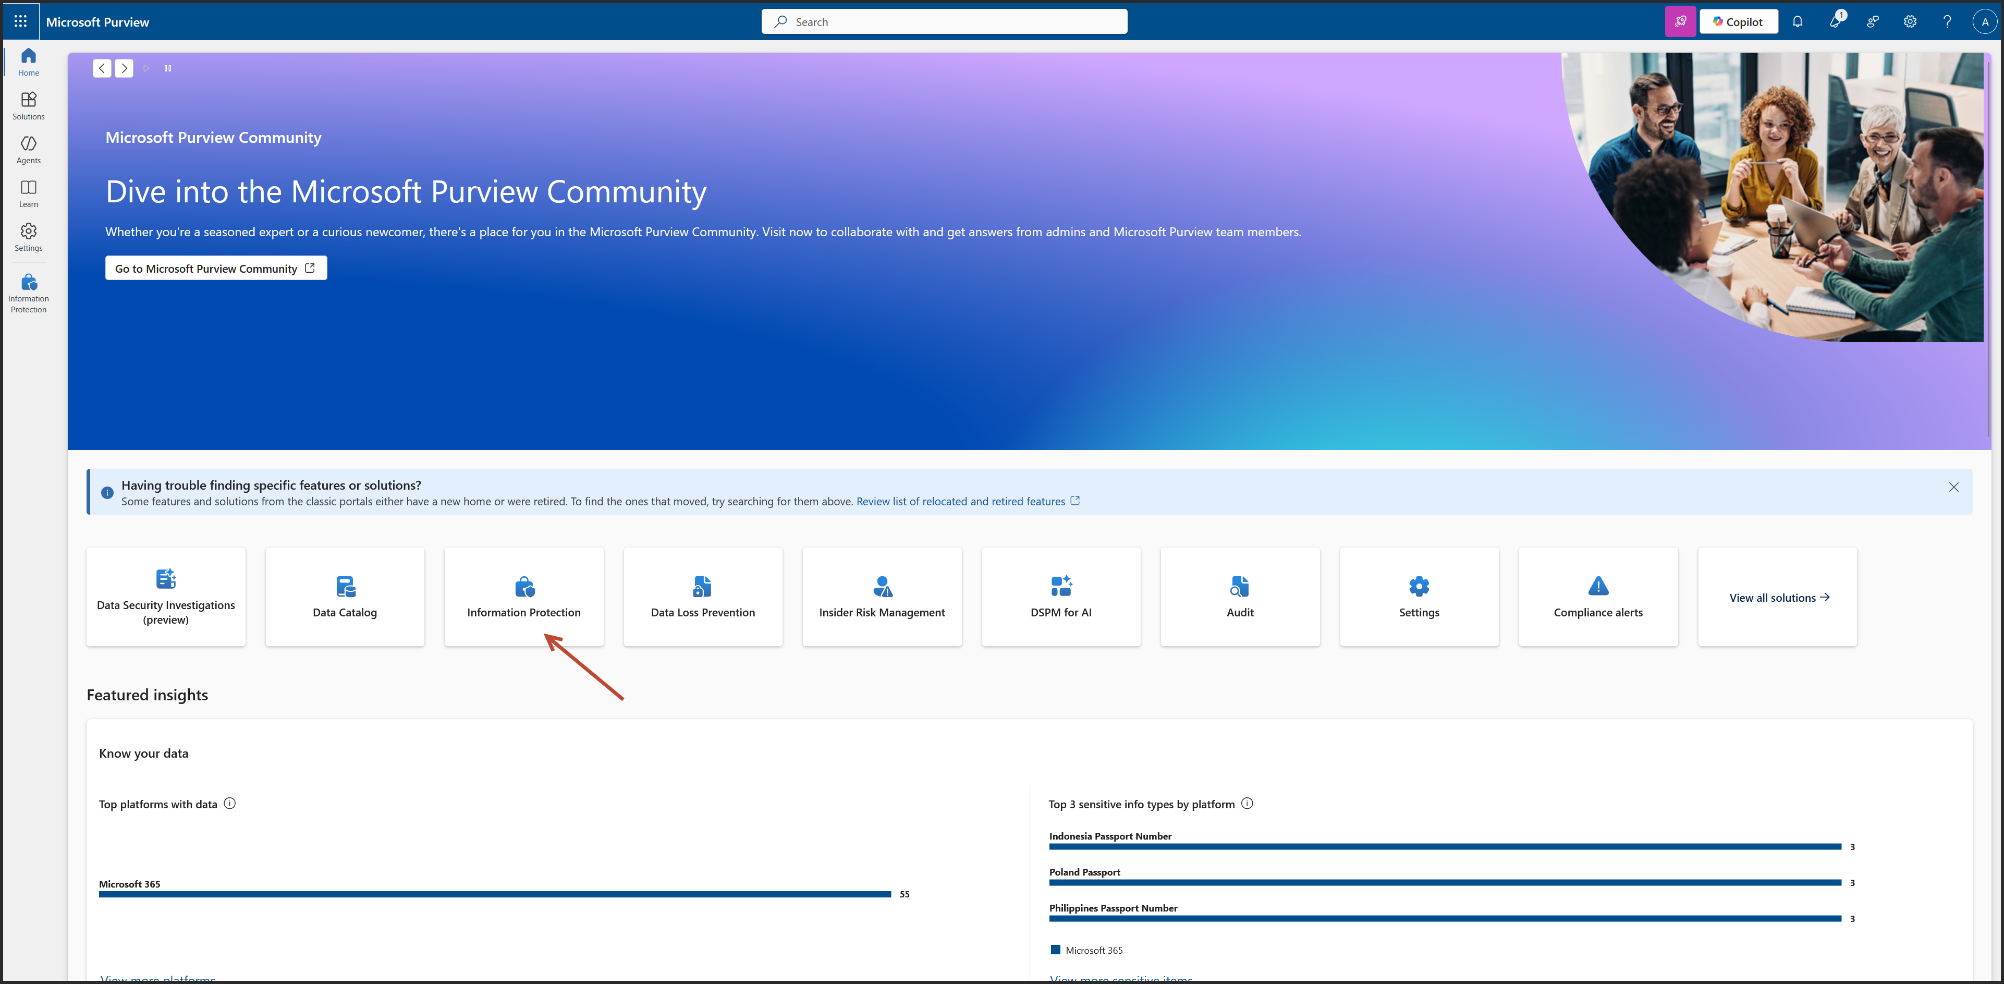Open the help question mark icon

tap(1947, 22)
